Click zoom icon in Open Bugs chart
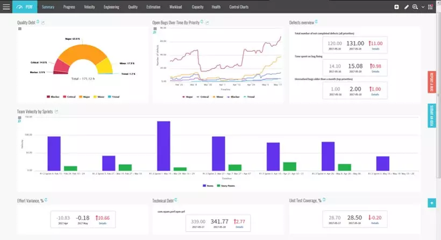The height and width of the screenshot is (240, 441). coord(154,33)
